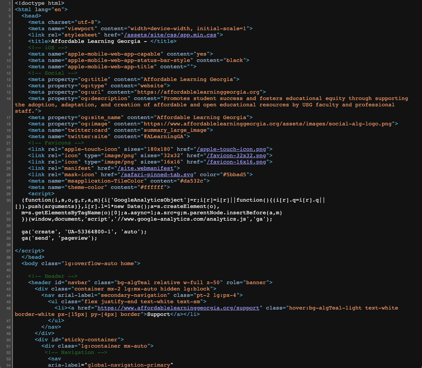This screenshot has height=368, width=422.
Task: Click line number 54 in the gutter
Action: click(8, 365)
